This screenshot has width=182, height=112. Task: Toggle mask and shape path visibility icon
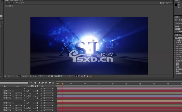pos(19,76)
